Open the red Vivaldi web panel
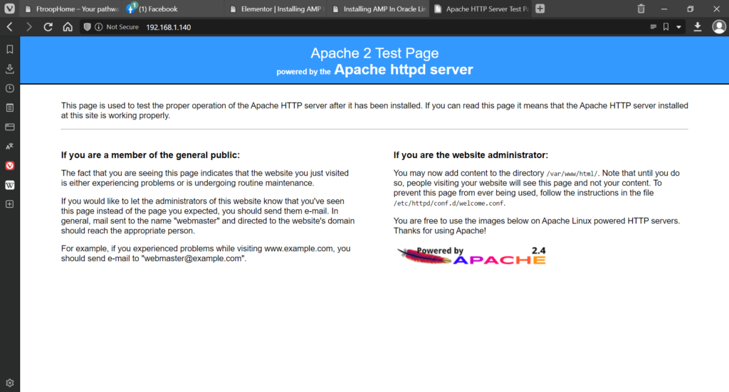This screenshot has width=729, height=392. (10, 166)
